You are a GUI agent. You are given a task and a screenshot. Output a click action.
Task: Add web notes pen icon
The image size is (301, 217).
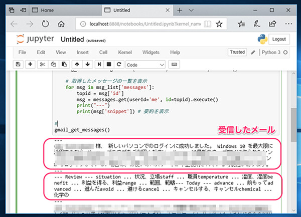pos(257,24)
